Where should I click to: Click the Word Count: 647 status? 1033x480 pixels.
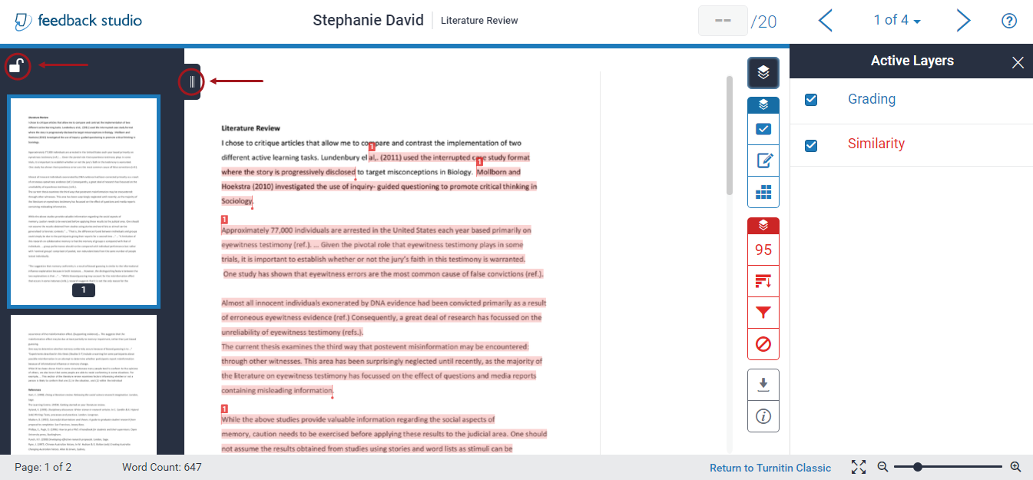click(x=162, y=467)
